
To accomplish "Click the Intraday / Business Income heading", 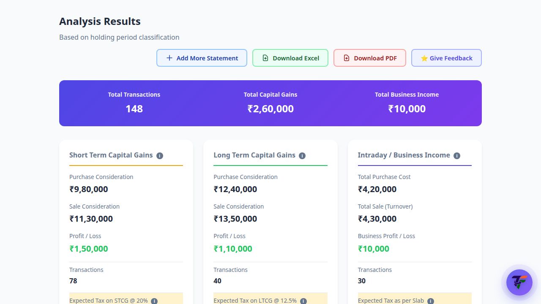I will (x=404, y=155).
